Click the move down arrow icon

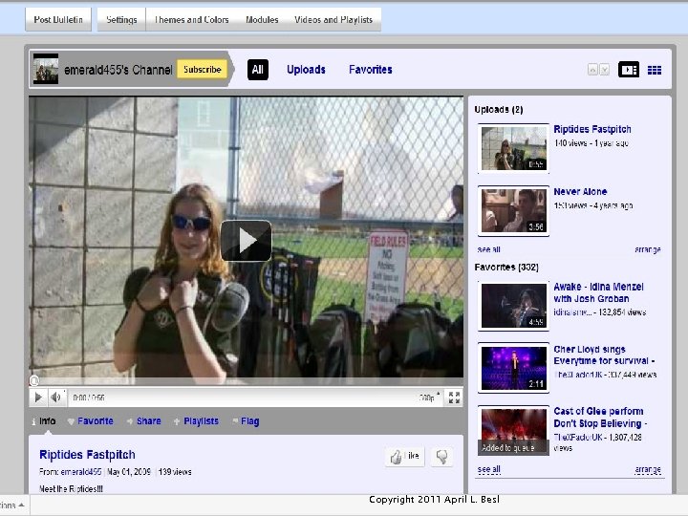pyautogui.click(x=605, y=70)
